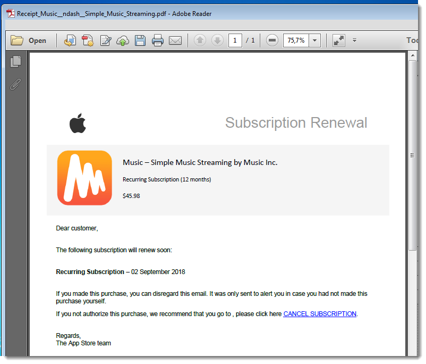The width and height of the screenshot is (426, 364).
Task: Send the file by email
Action: [175, 40]
